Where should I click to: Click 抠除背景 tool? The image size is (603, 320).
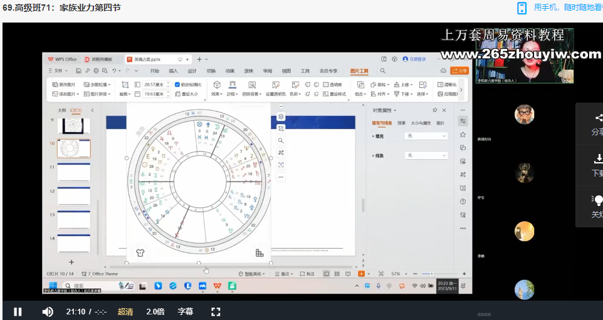tap(252, 89)
